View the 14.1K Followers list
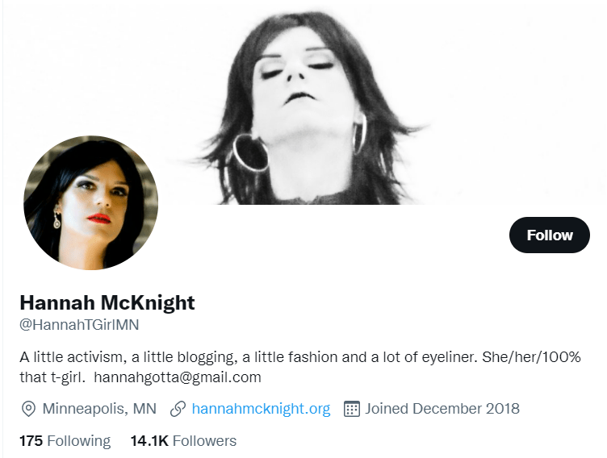The height and width of the screenshot is (458, 607). [183, 441]
